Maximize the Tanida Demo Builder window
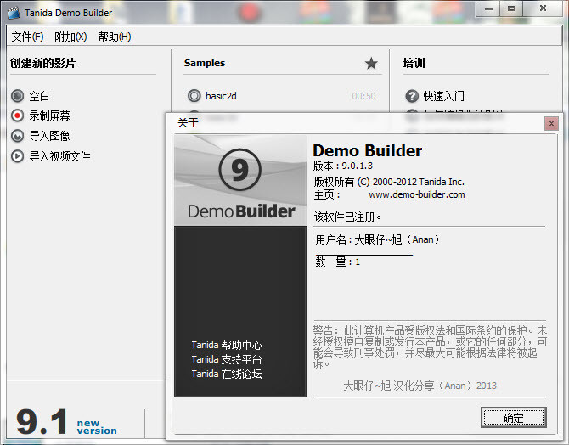The width and height of the screenshot is (569, 445). point(511,8)
